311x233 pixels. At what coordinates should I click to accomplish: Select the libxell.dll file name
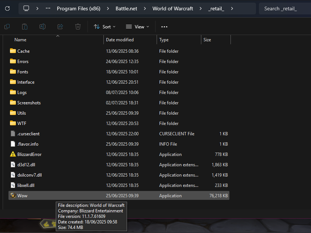tap(26, 185)
